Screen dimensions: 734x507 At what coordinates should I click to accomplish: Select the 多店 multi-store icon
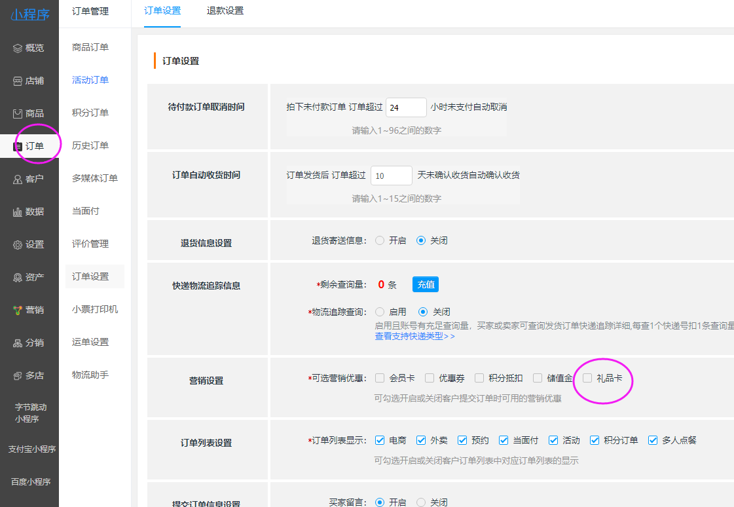[29, 375]
